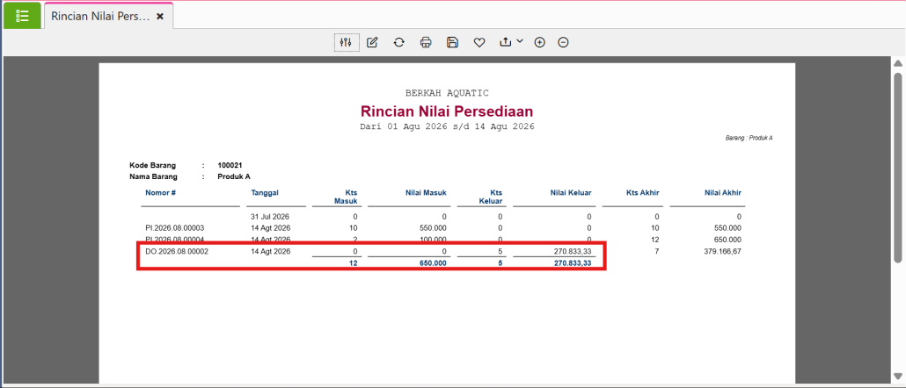Click the Rincian Nilai Persediaan title

click(447, 111)
